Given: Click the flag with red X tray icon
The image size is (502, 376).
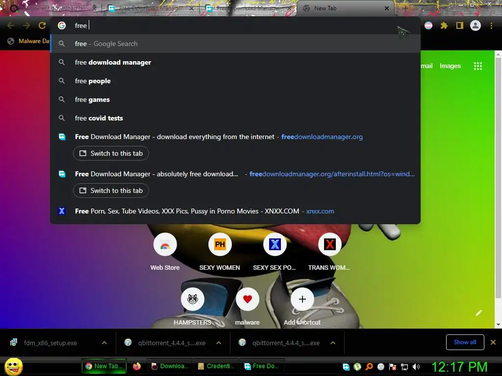Looking at the screenshot, I should pos(393,367).
